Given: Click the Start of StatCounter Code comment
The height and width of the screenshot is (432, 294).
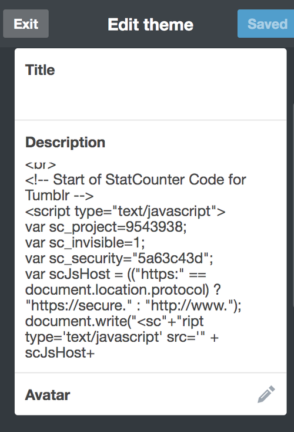Looking at the screenshot, I should (135, 180).
